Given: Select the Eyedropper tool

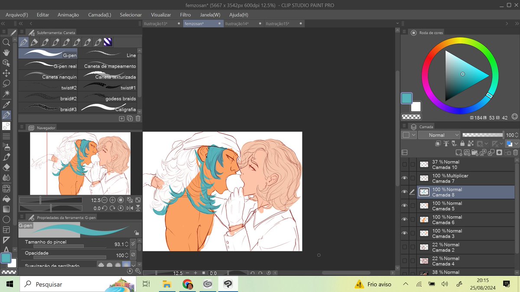Looking at the screenshot, I should 6,105.
